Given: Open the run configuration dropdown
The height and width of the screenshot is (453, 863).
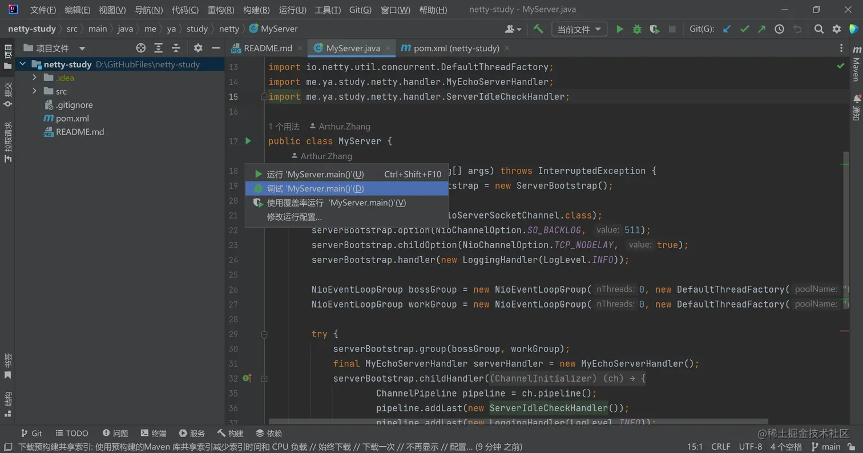Looking at the screenshot, I should pyautogui.click(x=579, y=29).
